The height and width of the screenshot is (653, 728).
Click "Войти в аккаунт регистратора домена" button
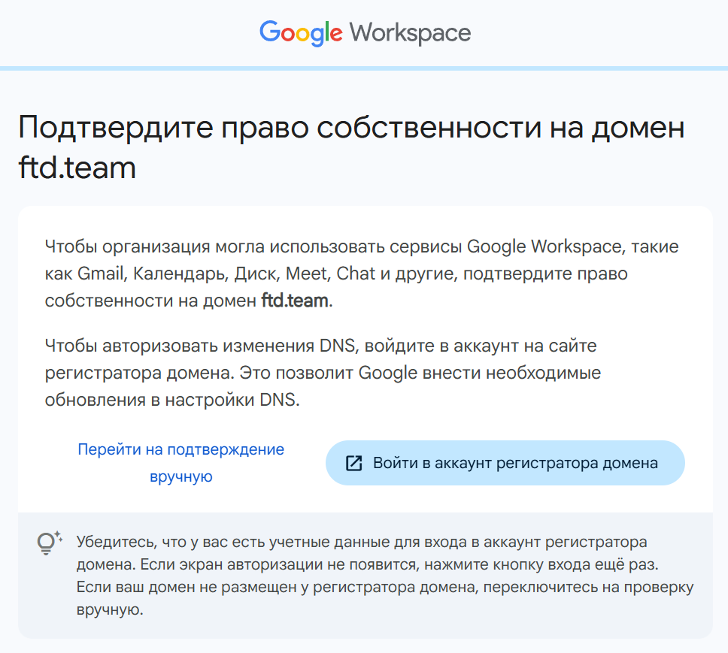tap(505, 463)
